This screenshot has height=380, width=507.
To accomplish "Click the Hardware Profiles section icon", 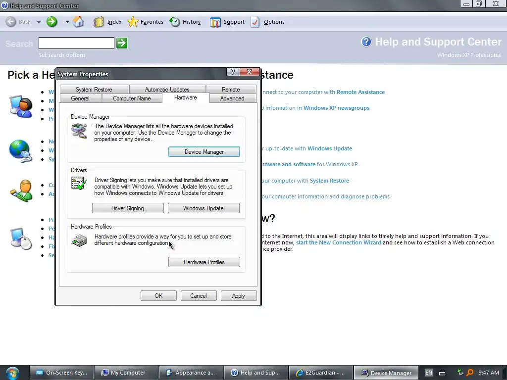I will [x=80, y=241].
